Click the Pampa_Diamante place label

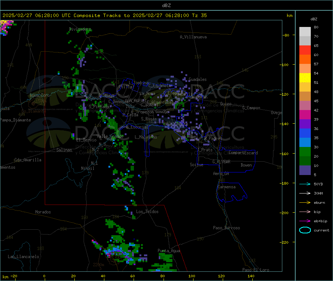(x=15, y=120)
